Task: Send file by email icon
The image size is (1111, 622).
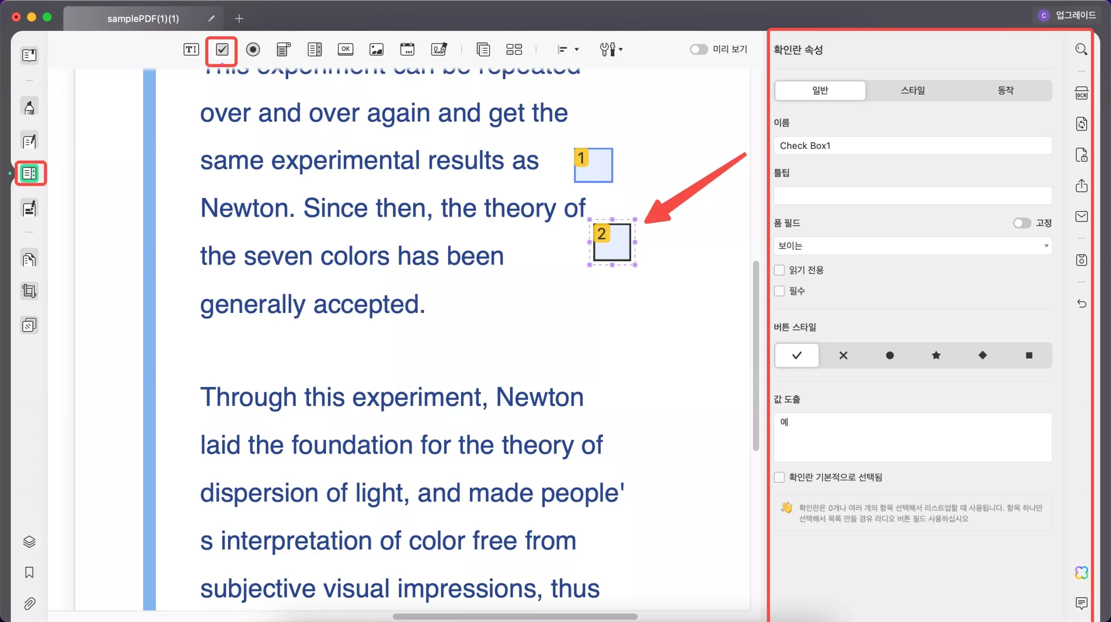Action: point(1081,217)
